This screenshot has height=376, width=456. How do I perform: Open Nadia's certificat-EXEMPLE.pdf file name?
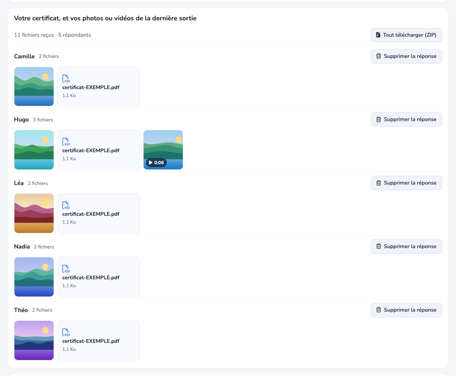pyautogui.click(x=91, y=277)
